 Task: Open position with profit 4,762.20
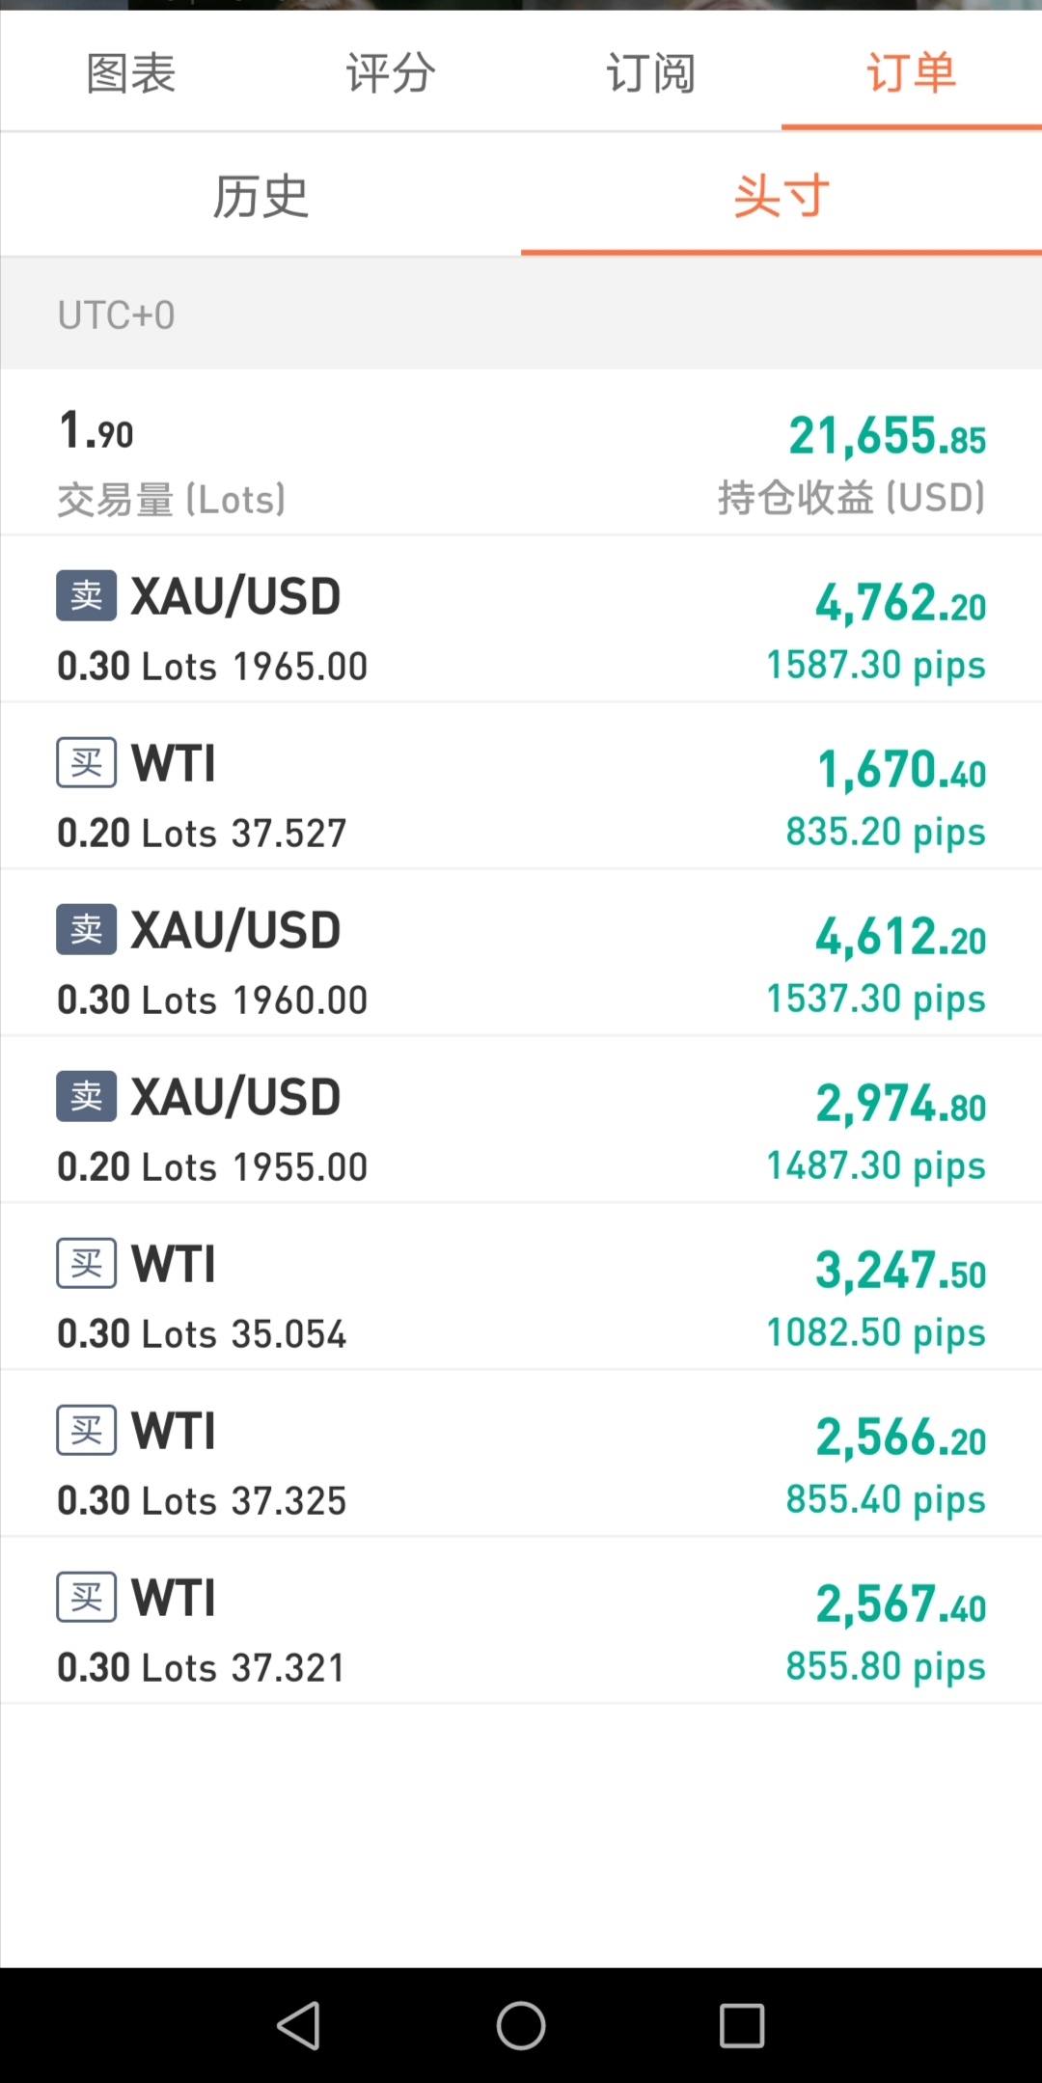[521, 619]
